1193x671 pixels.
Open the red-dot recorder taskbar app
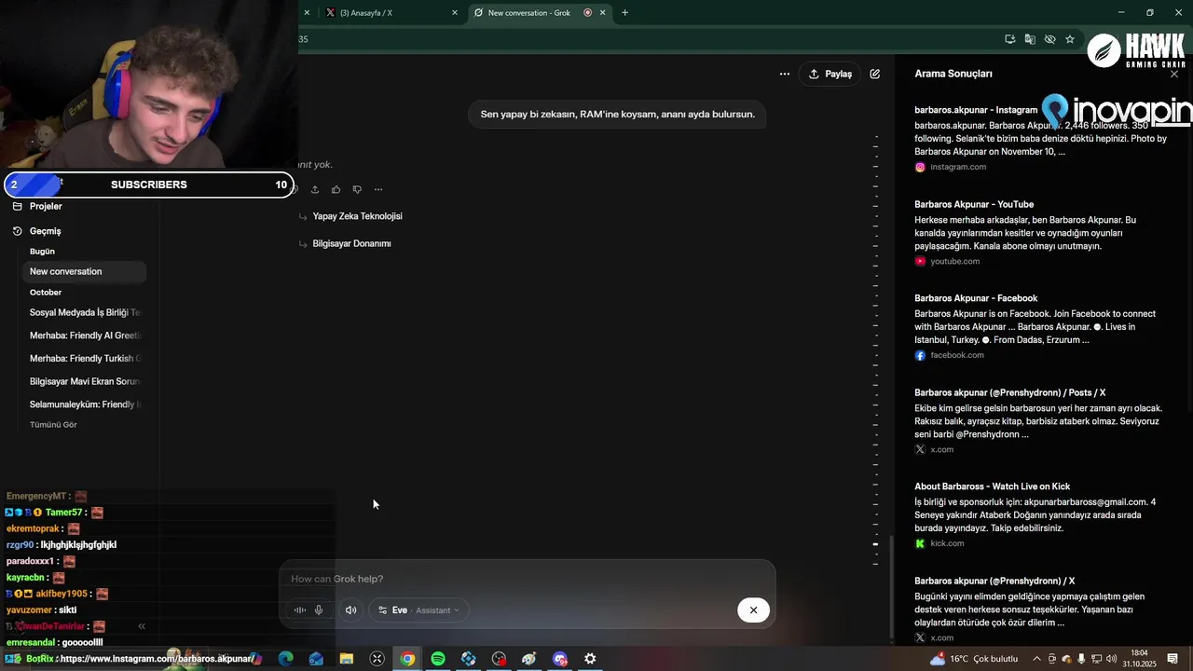pyautogui.click(x=499, y=659)
